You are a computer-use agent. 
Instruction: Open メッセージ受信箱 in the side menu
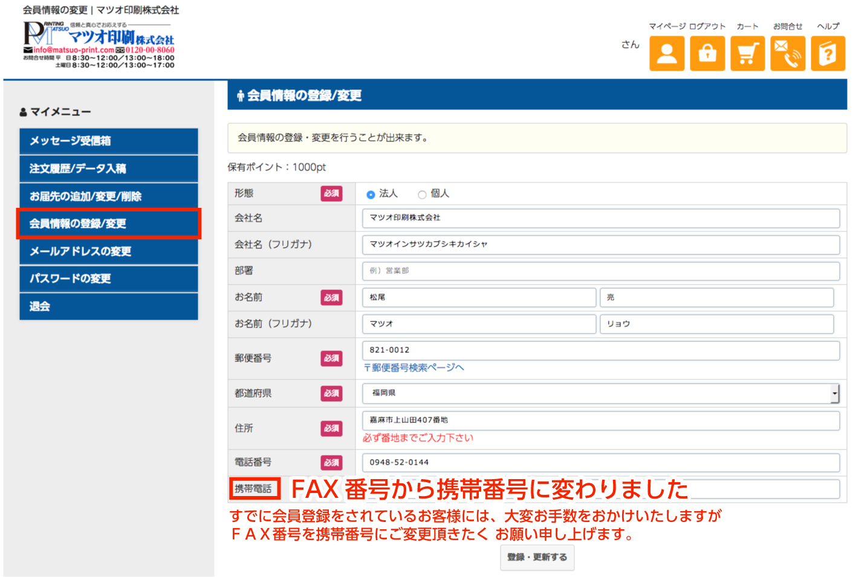tap(109, 141)
